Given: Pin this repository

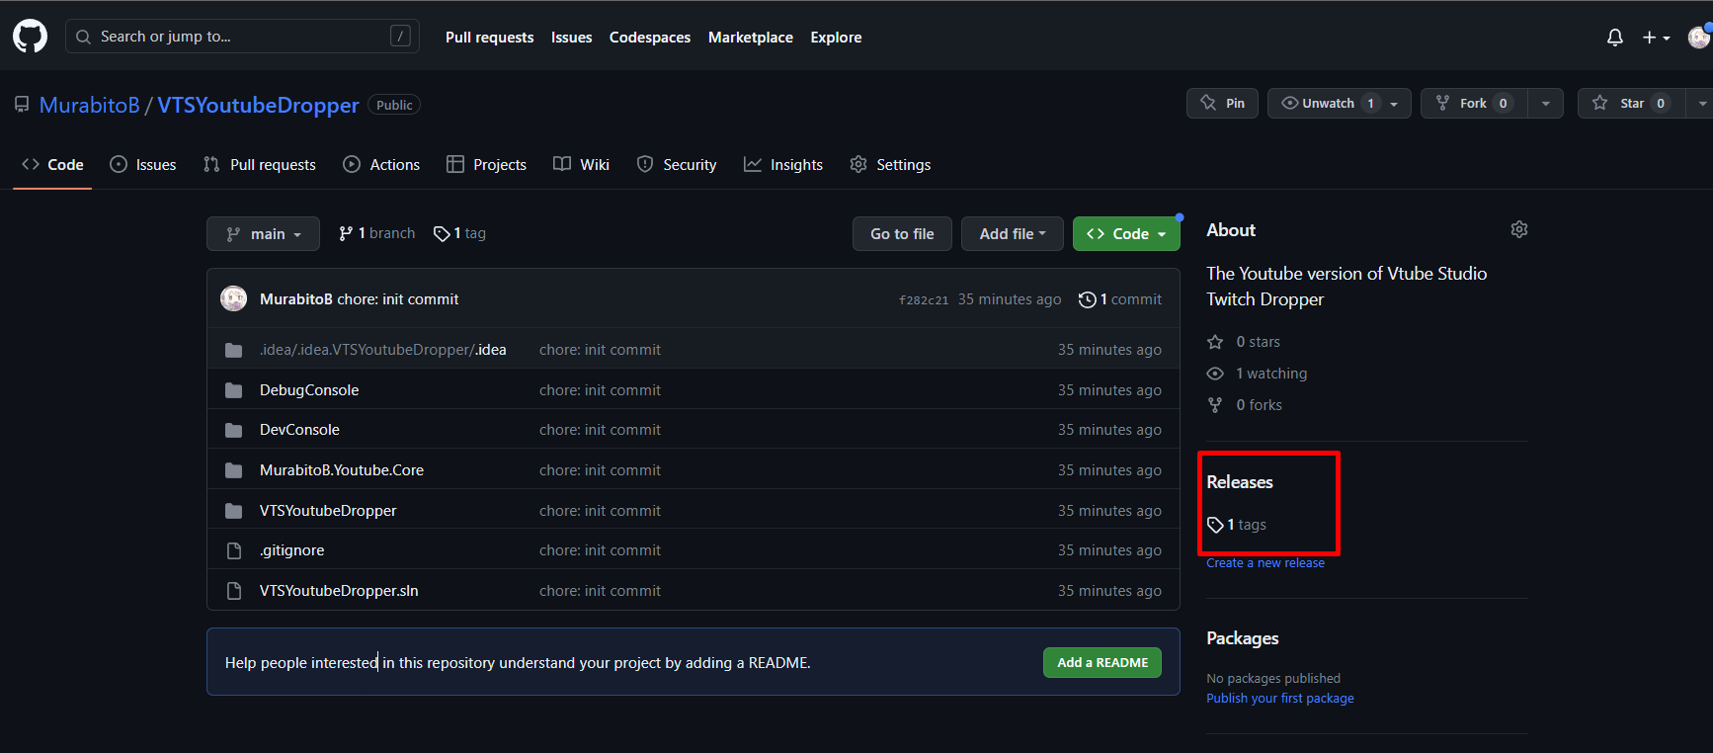Looking at the screenshot, I should point(1222,103).
